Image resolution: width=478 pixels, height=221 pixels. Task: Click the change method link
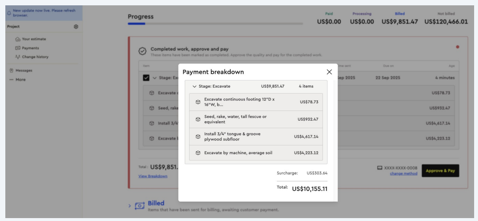tap(403, 174)
